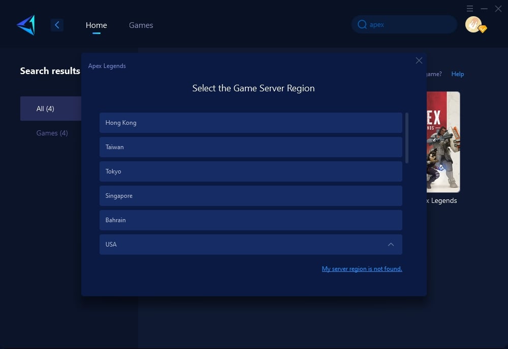Switch to the Games tab
The height and width of the screenshot is (349, 508).
[x=141, y=25]
